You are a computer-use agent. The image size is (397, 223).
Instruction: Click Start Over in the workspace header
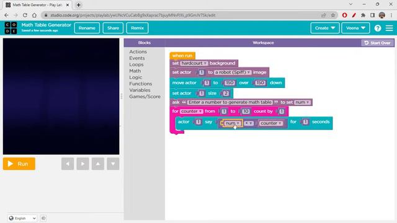(x=378, y=43)
